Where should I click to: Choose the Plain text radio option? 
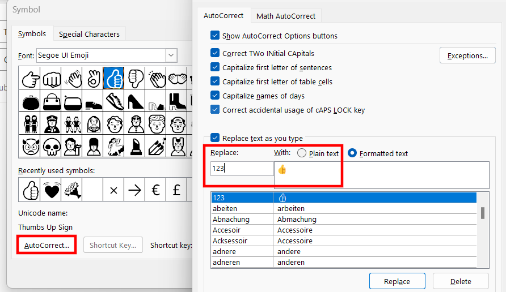click(302, 153)
